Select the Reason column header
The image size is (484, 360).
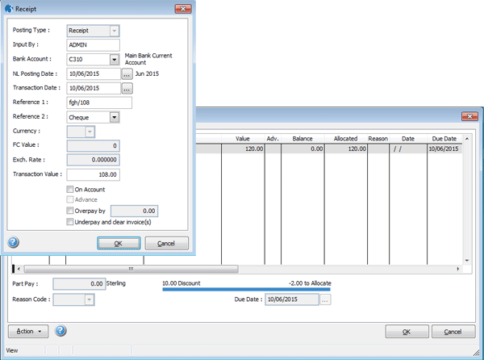[378, 139]
